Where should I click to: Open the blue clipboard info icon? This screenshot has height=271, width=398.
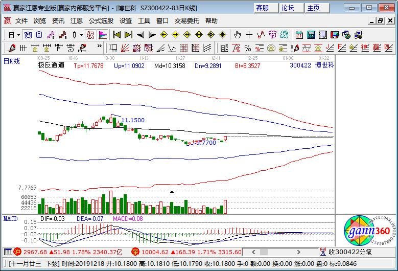(x=39, y=35)
